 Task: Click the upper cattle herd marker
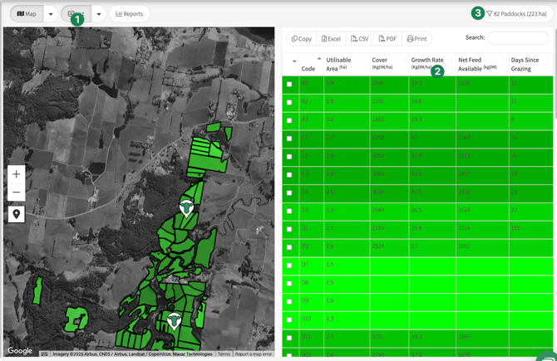[x=187, y=207]
